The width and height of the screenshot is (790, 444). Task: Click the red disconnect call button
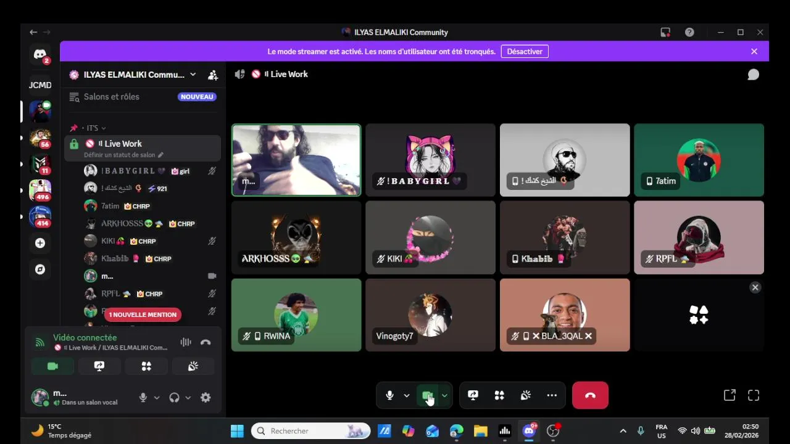(x=590, y=395)
